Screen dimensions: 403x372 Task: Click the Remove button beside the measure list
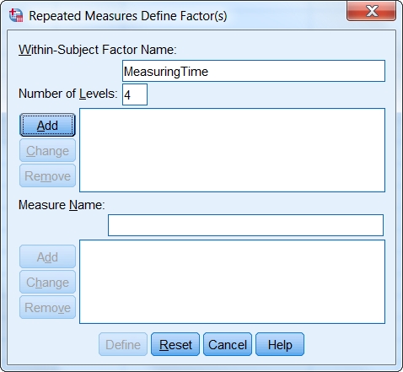tap(47, 307)
